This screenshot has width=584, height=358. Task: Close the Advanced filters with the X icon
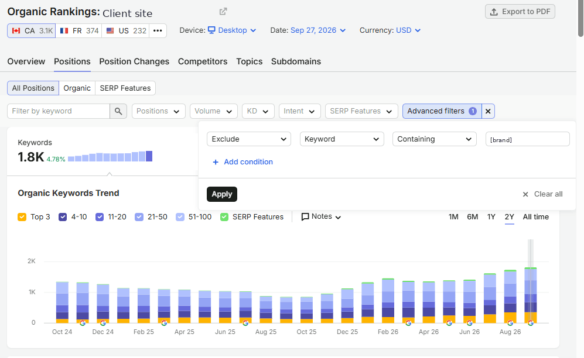coord(488,111)
